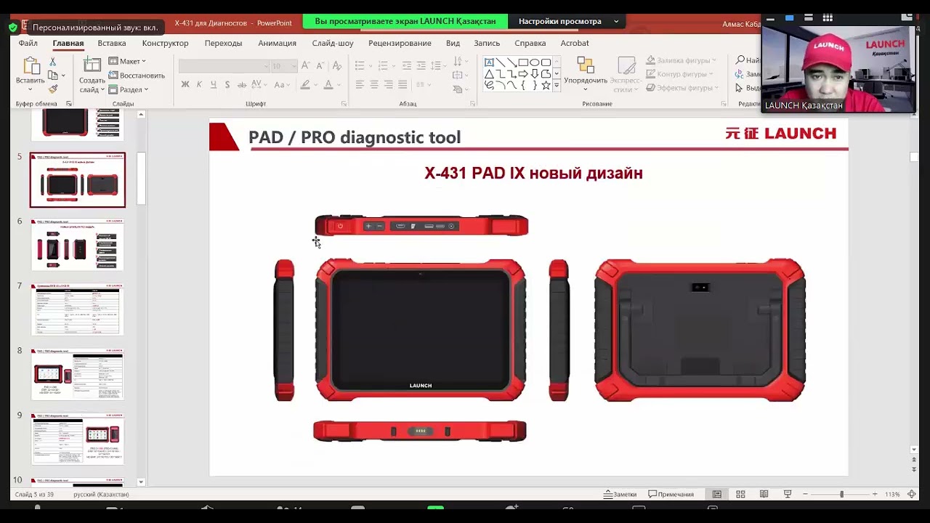The height and width of the screenshot is (523, 930).
Task: Click the Restore slide button
Action: pyautogui.click(x=137, y=76)
